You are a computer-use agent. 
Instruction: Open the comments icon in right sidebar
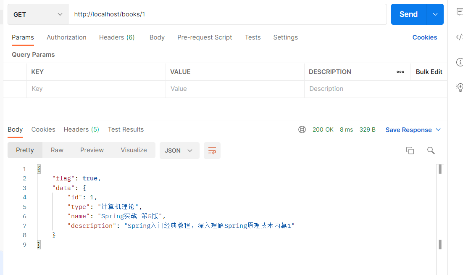coord(460,12)
